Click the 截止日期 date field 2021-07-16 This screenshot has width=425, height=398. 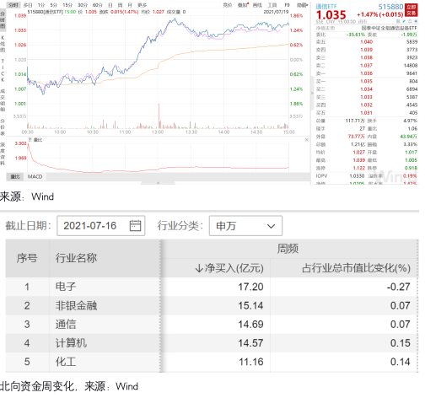[101, 226]
